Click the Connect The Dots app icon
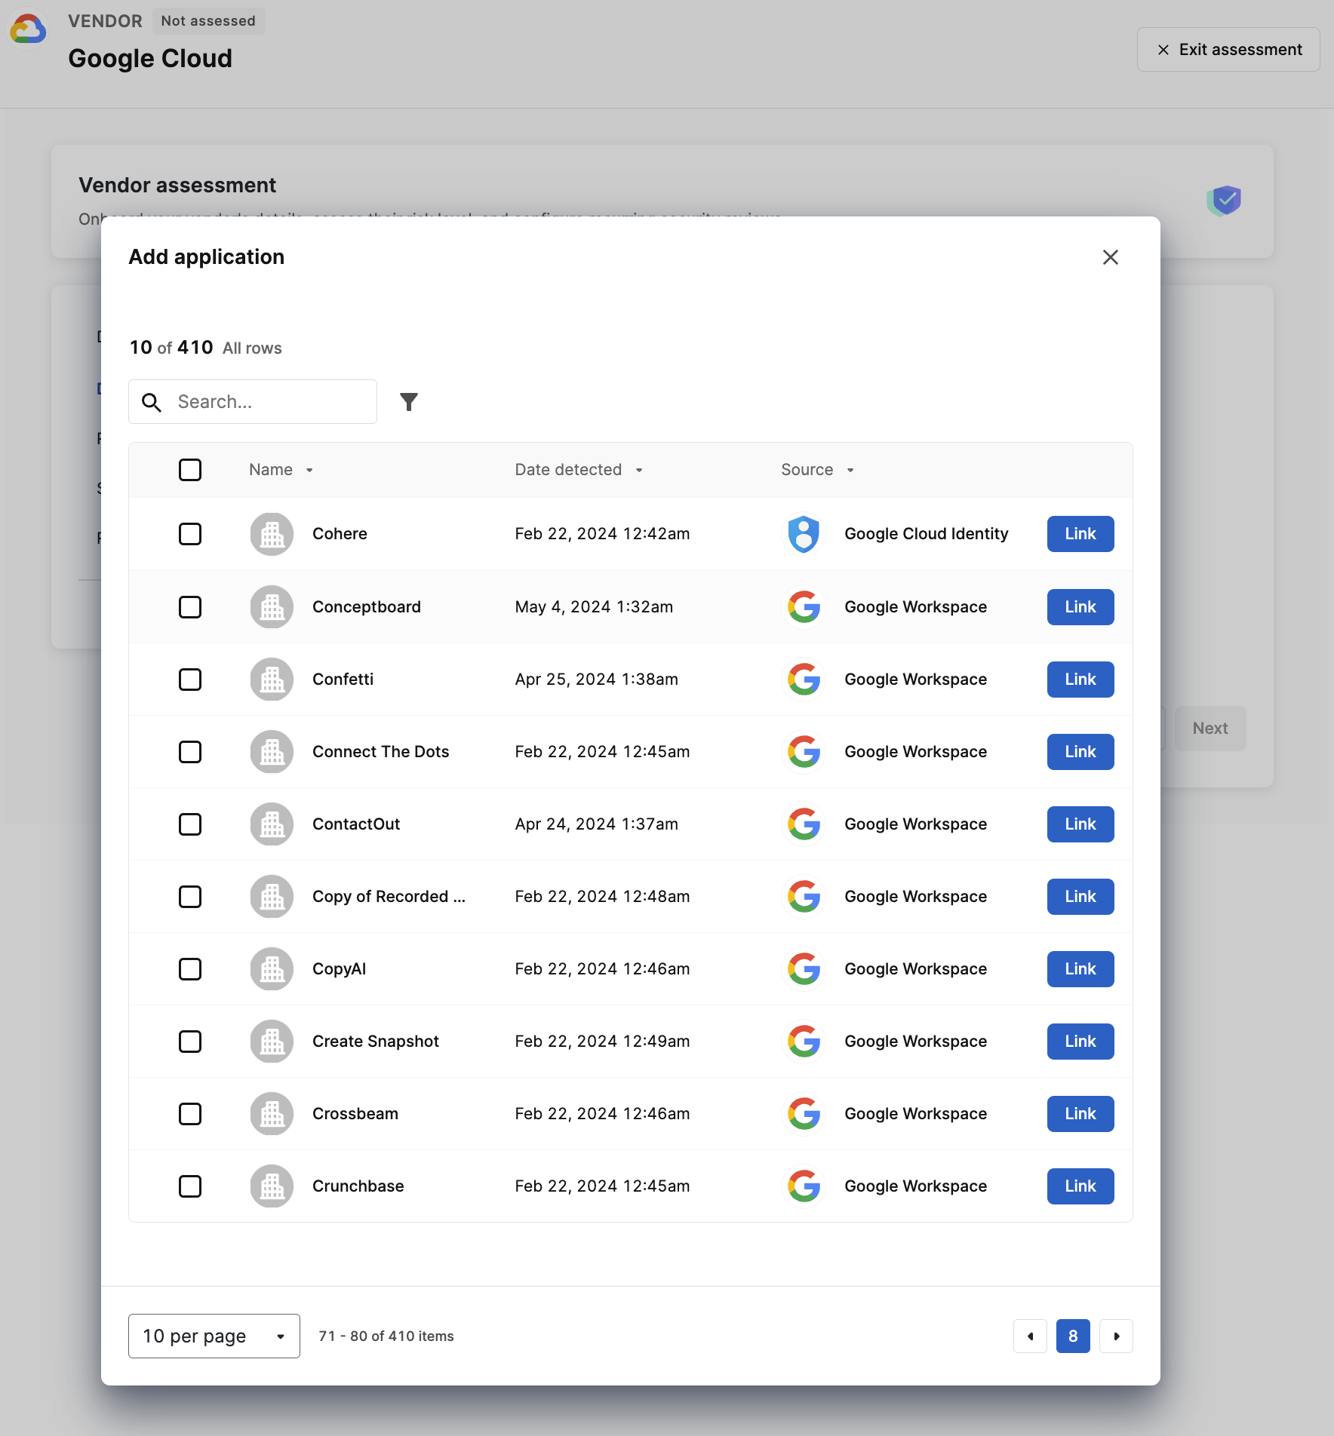 [x=272, y=752]
